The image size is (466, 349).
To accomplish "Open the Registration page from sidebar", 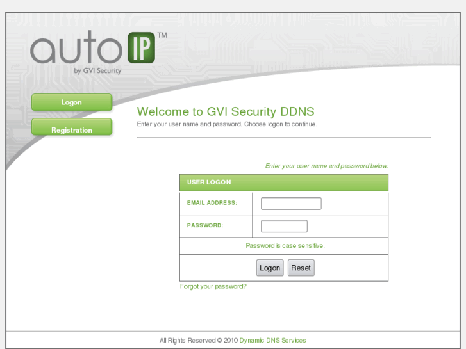I will [x=72, y=127].
